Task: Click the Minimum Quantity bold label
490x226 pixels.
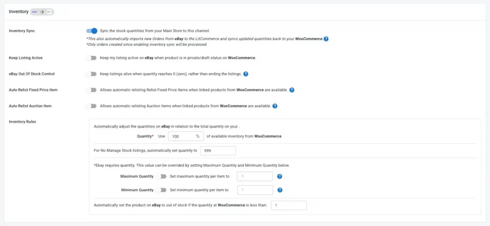Action: (137, 190)
